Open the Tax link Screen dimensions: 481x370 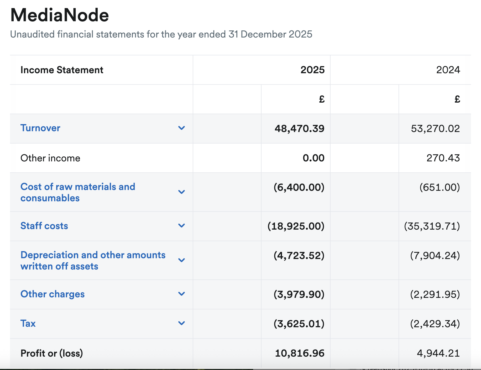coord(28,324)
